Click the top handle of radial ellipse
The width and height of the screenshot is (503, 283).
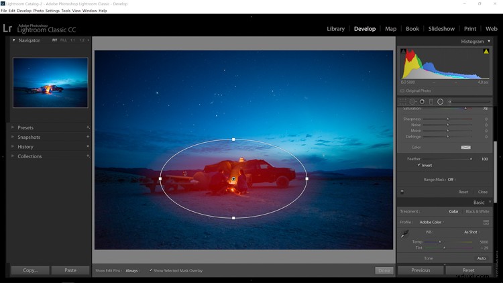(x=233, y=139)
